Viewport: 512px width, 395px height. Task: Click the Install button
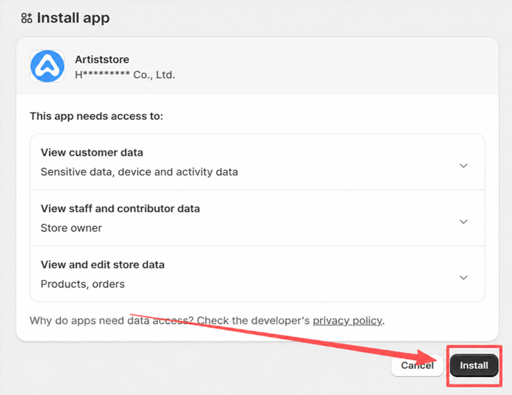click(x=474, y=365)
